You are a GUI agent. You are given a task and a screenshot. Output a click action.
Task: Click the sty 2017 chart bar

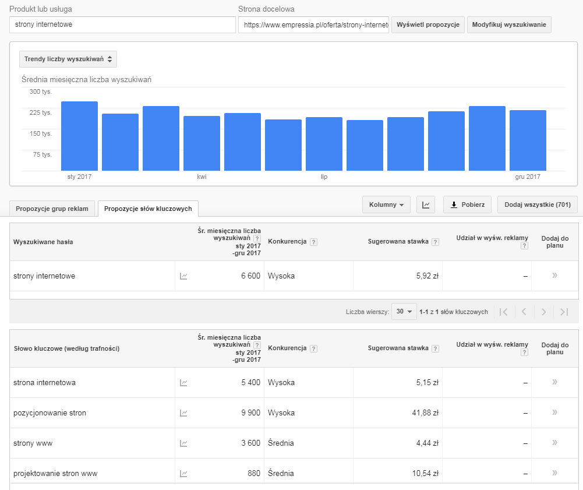(x=80, y=136)
